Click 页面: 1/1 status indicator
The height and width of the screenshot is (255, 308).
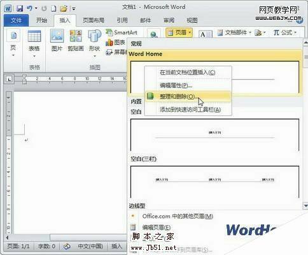18,246
